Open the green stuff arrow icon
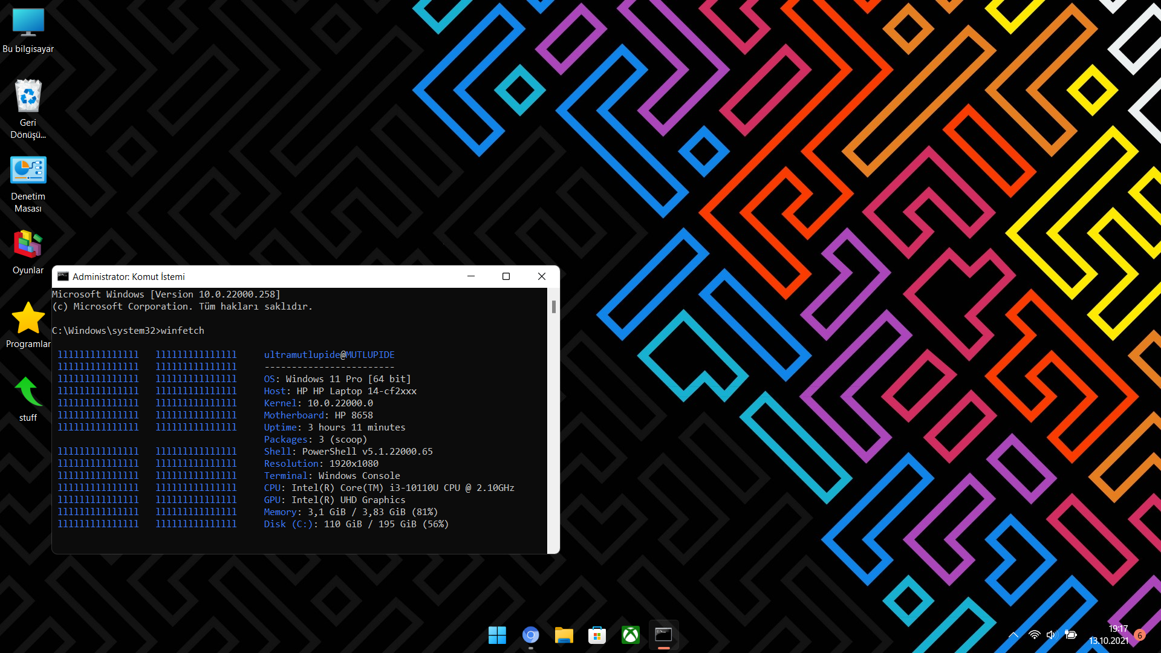 point(28,392)
